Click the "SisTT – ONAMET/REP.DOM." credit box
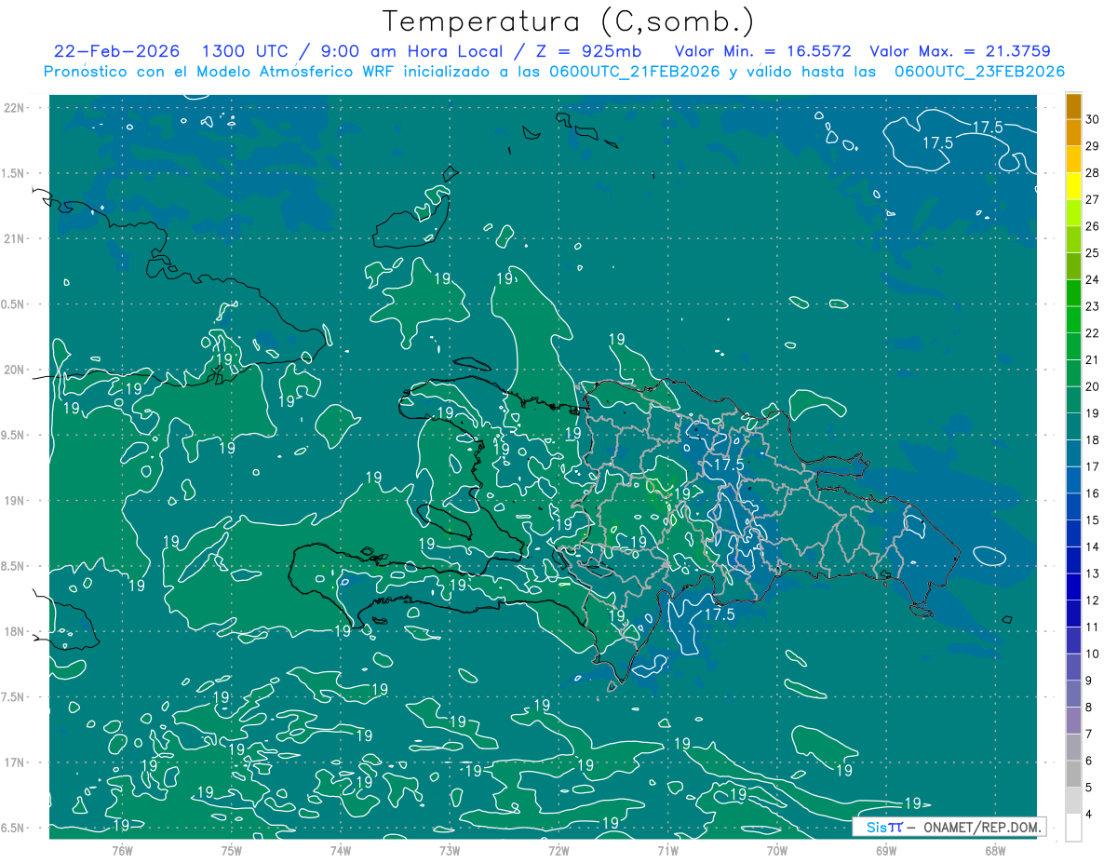This screenshot has height=863, width=1117. tap(949, 827)
